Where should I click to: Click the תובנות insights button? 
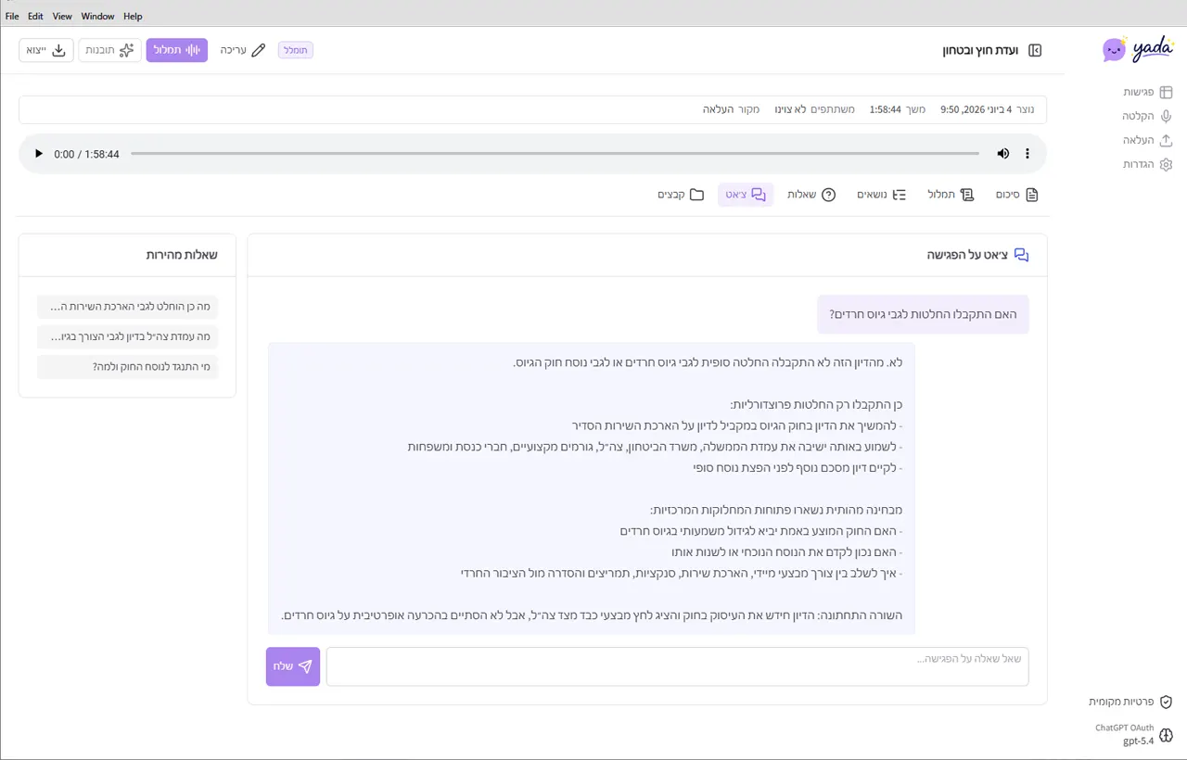[x=109, y=50]
